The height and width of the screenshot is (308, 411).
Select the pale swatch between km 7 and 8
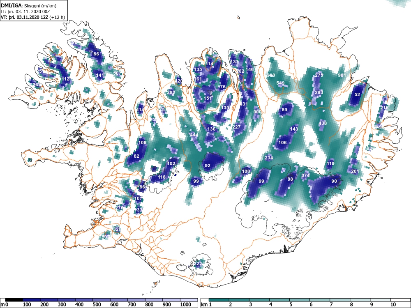coord(340,300)
